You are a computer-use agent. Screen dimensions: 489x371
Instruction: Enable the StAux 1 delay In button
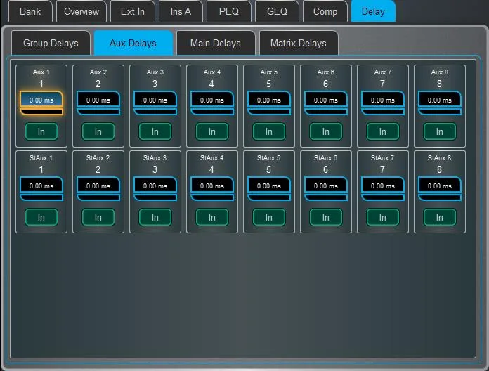tap(41, 217)
